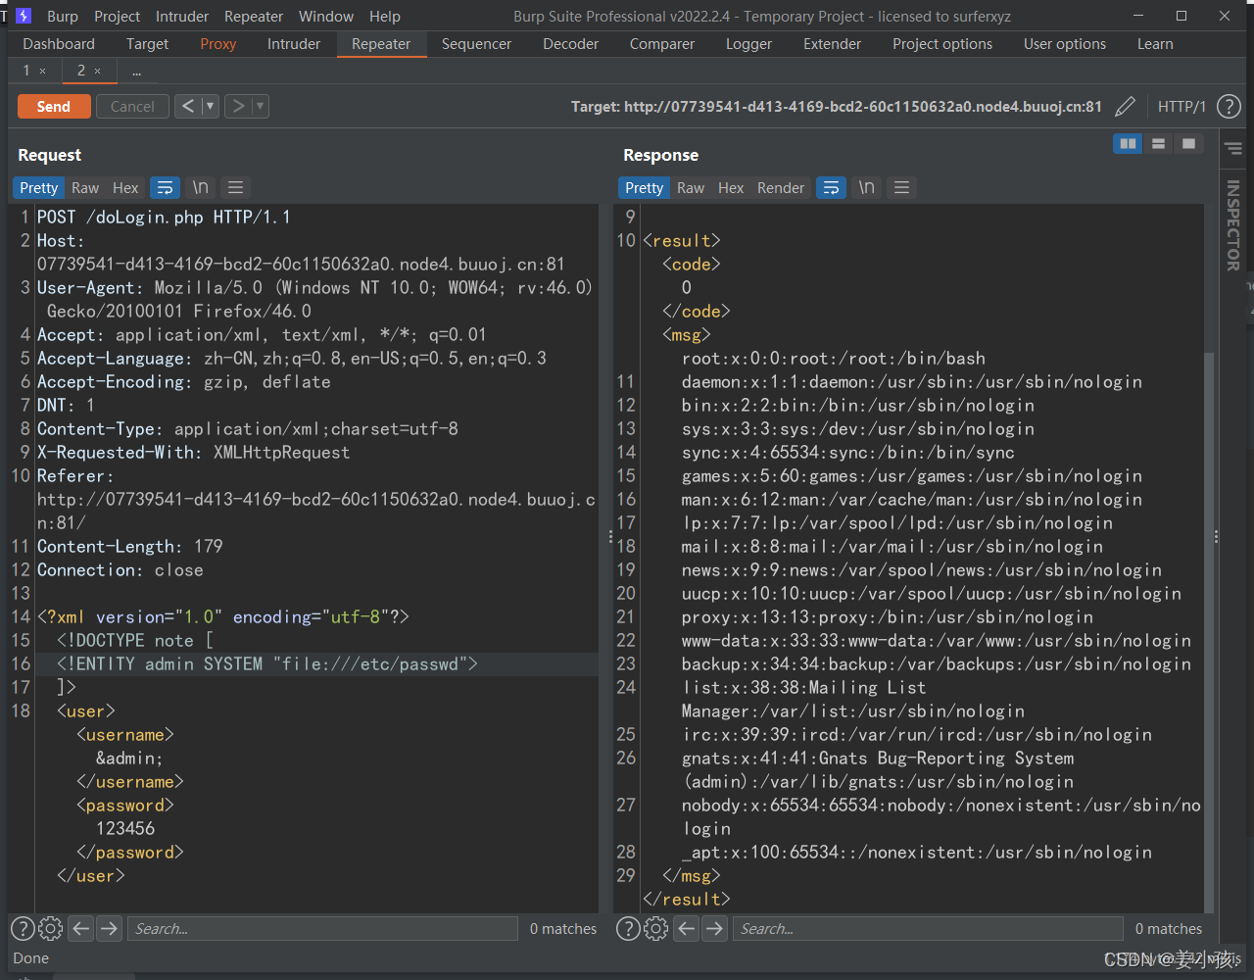
Task: Select Response Raw view tab
Action: (x=691, y=188)
